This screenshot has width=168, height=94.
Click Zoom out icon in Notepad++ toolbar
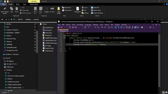click(105, 27)
